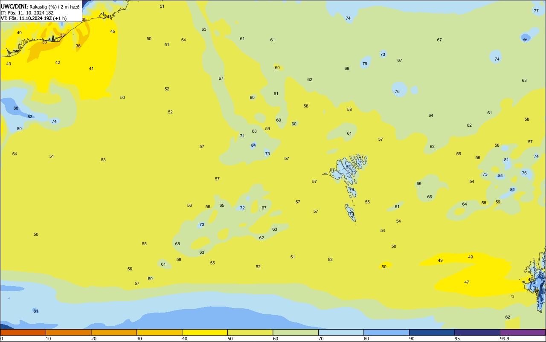Click the humidity value 80 on the map
This screenshot has width=546, height=342.
19,128
